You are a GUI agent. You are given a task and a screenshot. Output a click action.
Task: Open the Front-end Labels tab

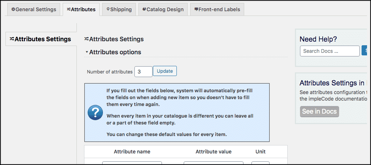pyautogui.click(x=217, y=9)
